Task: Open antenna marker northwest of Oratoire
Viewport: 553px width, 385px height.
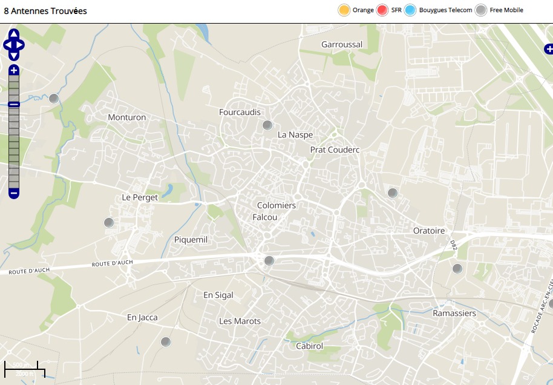Action: pyautogui.click(x=392, y=193)
